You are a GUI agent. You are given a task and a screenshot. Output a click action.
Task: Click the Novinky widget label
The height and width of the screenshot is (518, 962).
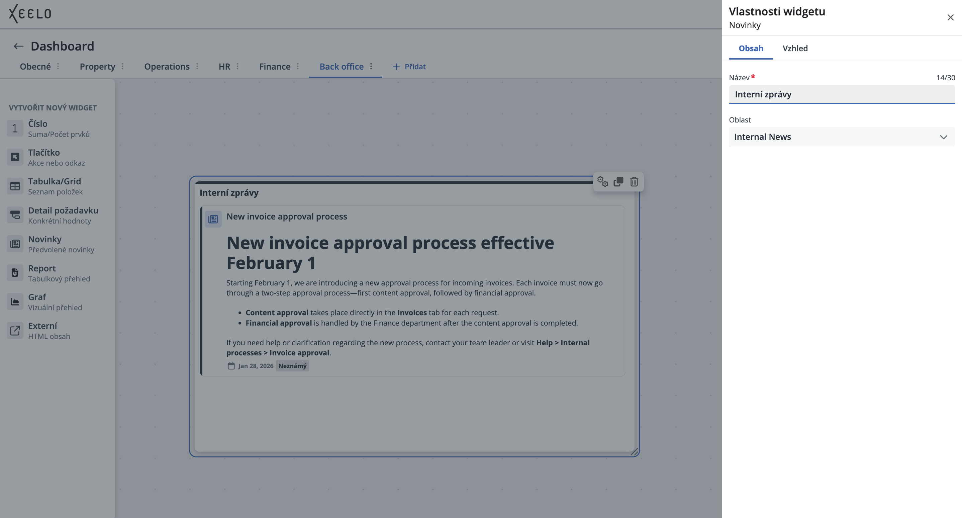(45, 239)
